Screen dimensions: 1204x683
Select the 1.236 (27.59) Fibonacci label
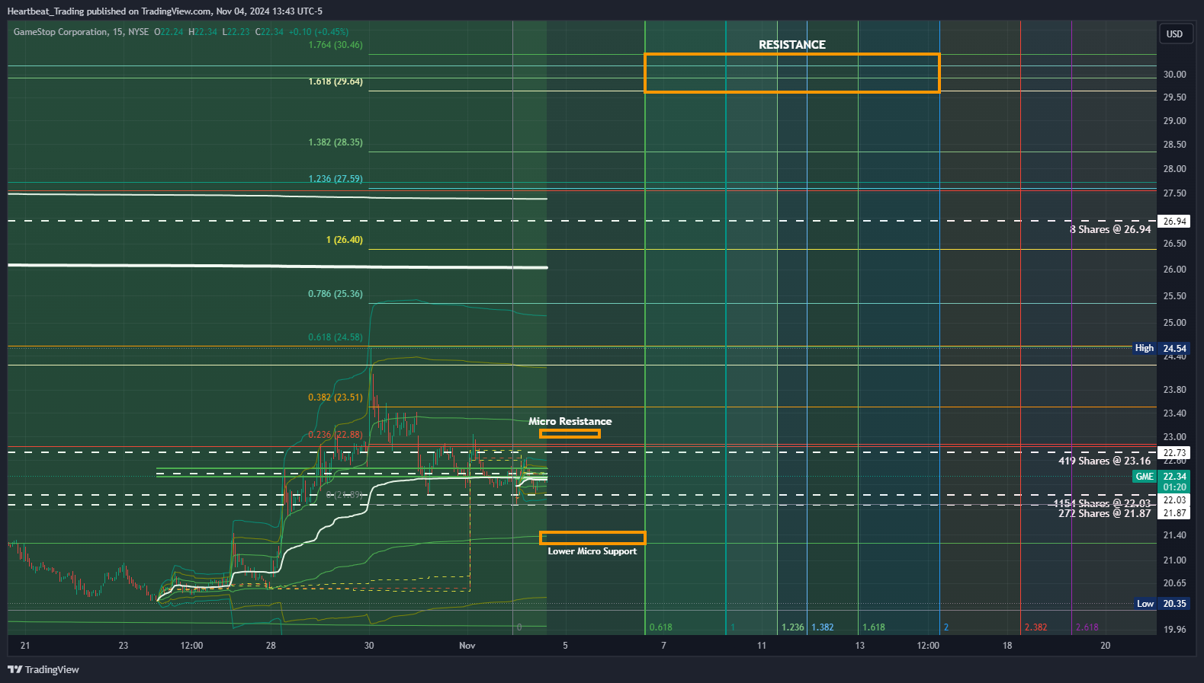pyautogui.click(x=336, y=179)
